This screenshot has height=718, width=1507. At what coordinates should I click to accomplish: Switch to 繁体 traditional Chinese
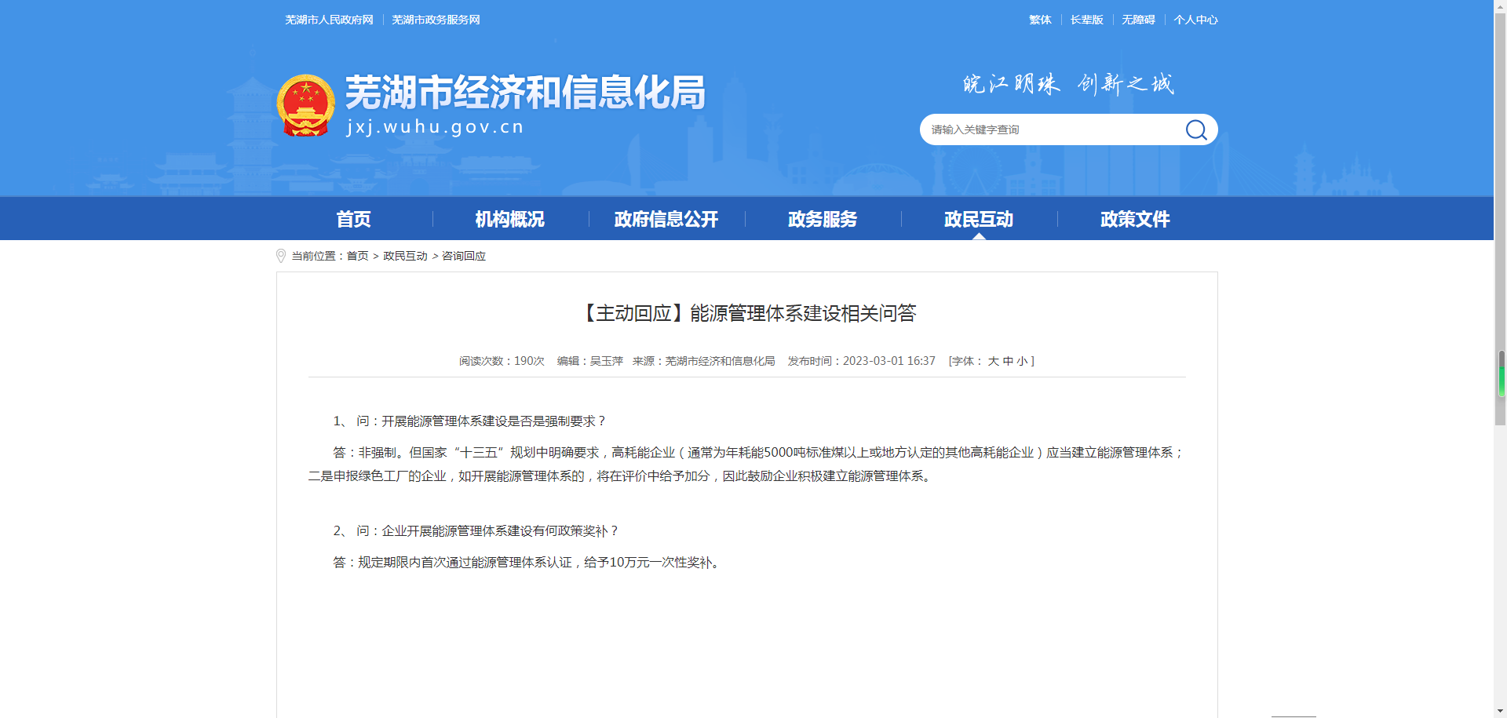[1040, 20]
